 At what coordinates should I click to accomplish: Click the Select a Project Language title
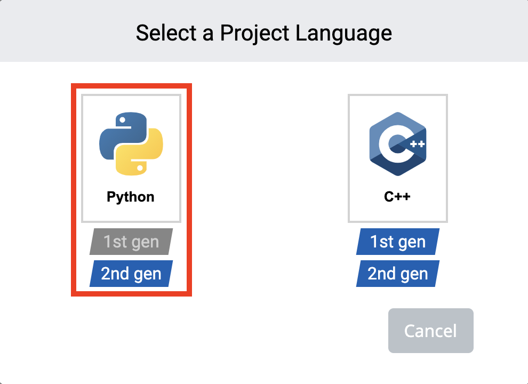pos(264,33)
